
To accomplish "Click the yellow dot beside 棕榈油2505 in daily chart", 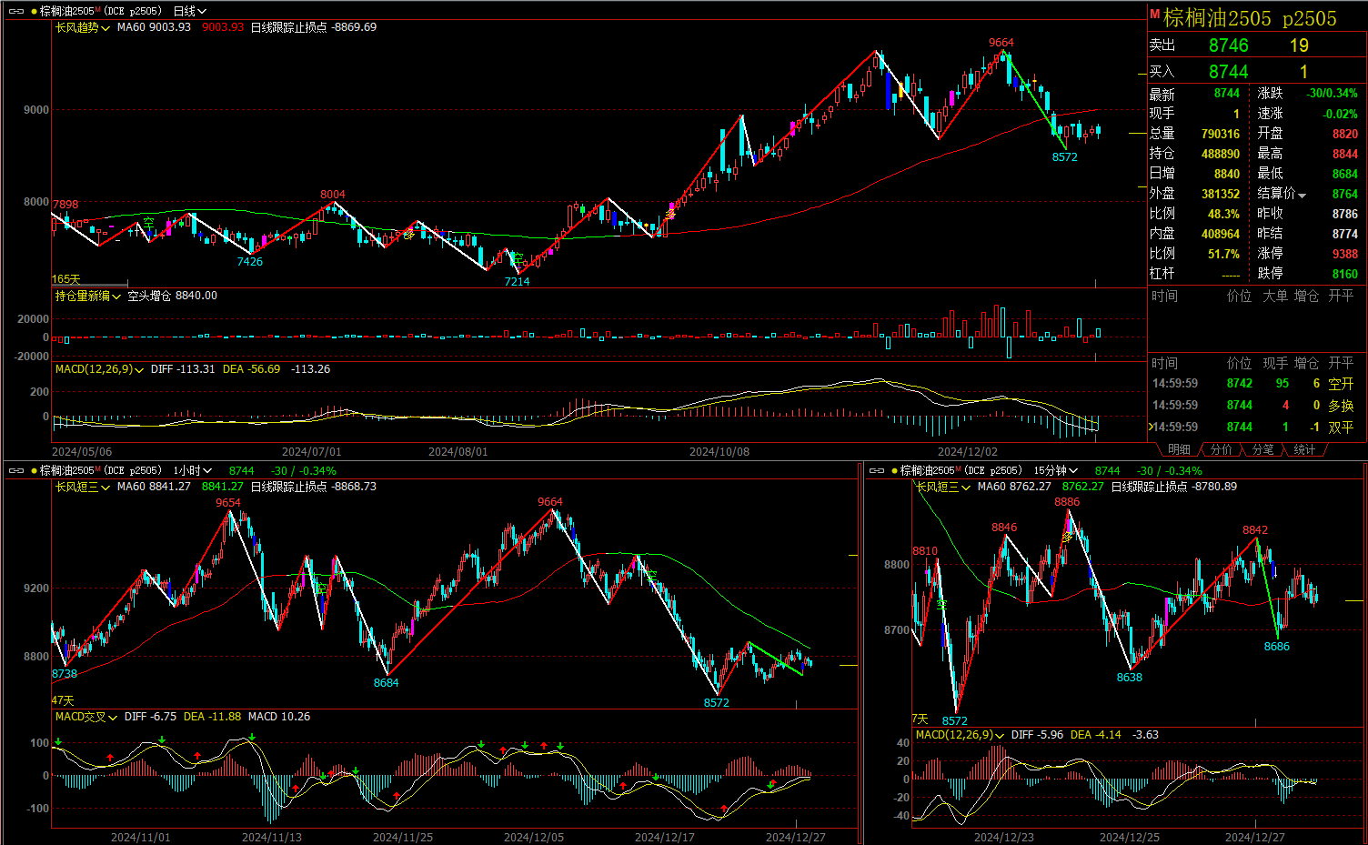I will [34, 11].
